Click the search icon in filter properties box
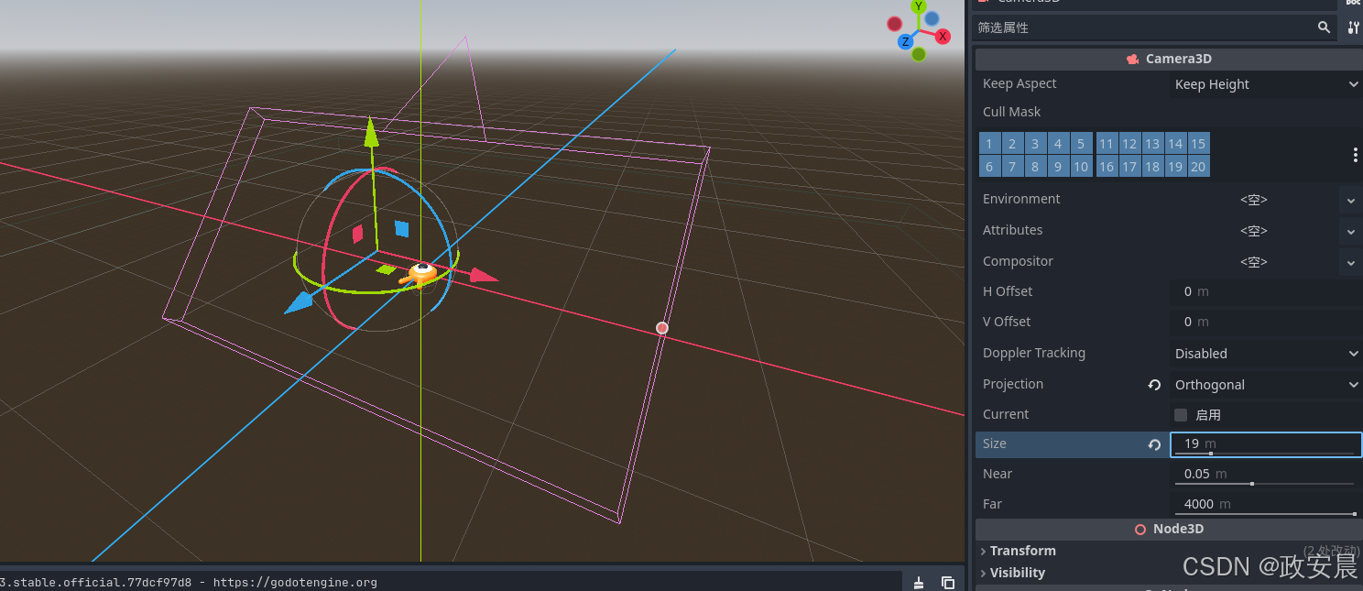Viewport: 1363px width, 591px height. [1324, 27]
